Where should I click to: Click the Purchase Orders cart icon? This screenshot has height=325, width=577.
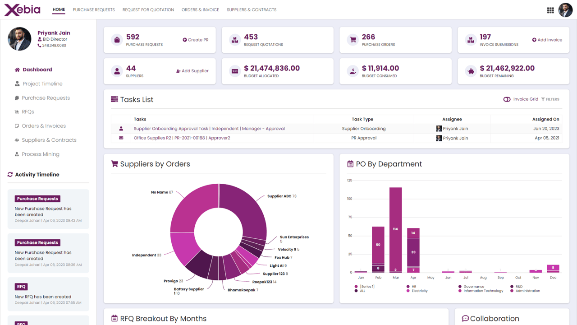point(353,40)
